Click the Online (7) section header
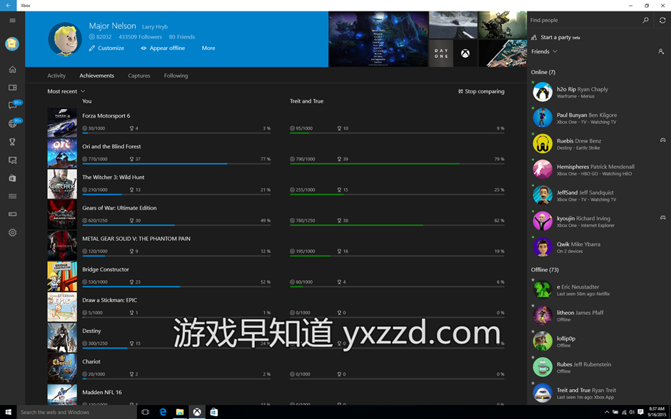Screen dimensions: 671x419 point(543,72)
